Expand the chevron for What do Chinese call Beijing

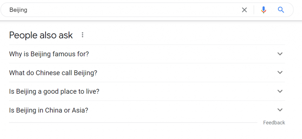point(280,72)
